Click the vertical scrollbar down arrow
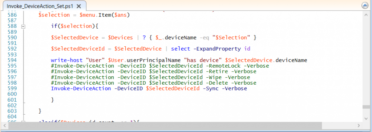This screenshot has height=132, width=372. coord(366,118)
